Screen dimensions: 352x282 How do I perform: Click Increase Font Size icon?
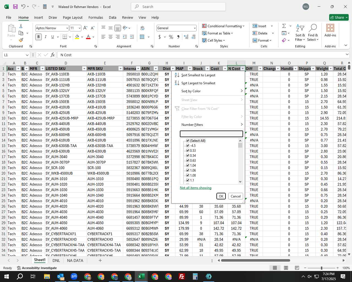(x=85, y=28)
